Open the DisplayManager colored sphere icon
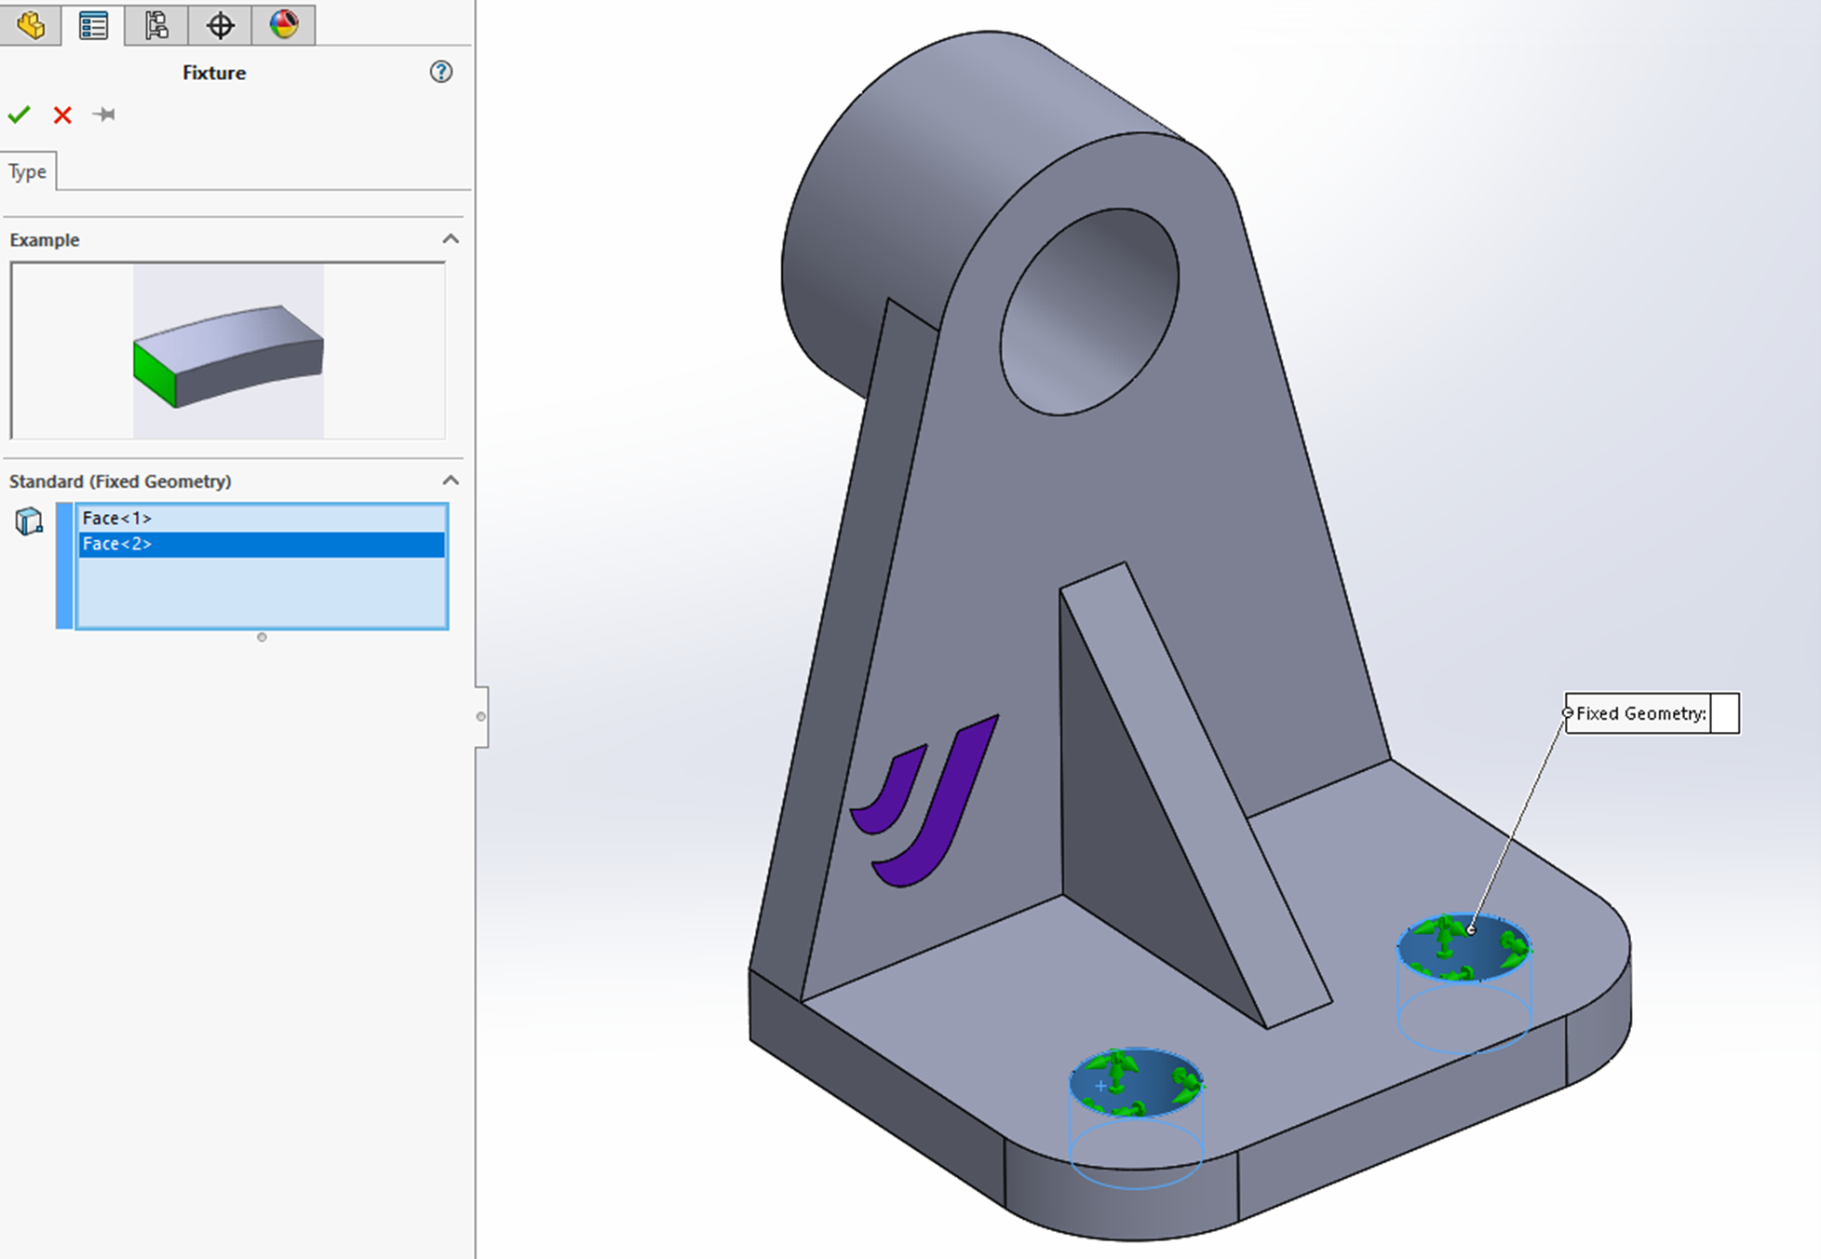Viewport: 1821px width, 1259px height. tap(283, 26)
